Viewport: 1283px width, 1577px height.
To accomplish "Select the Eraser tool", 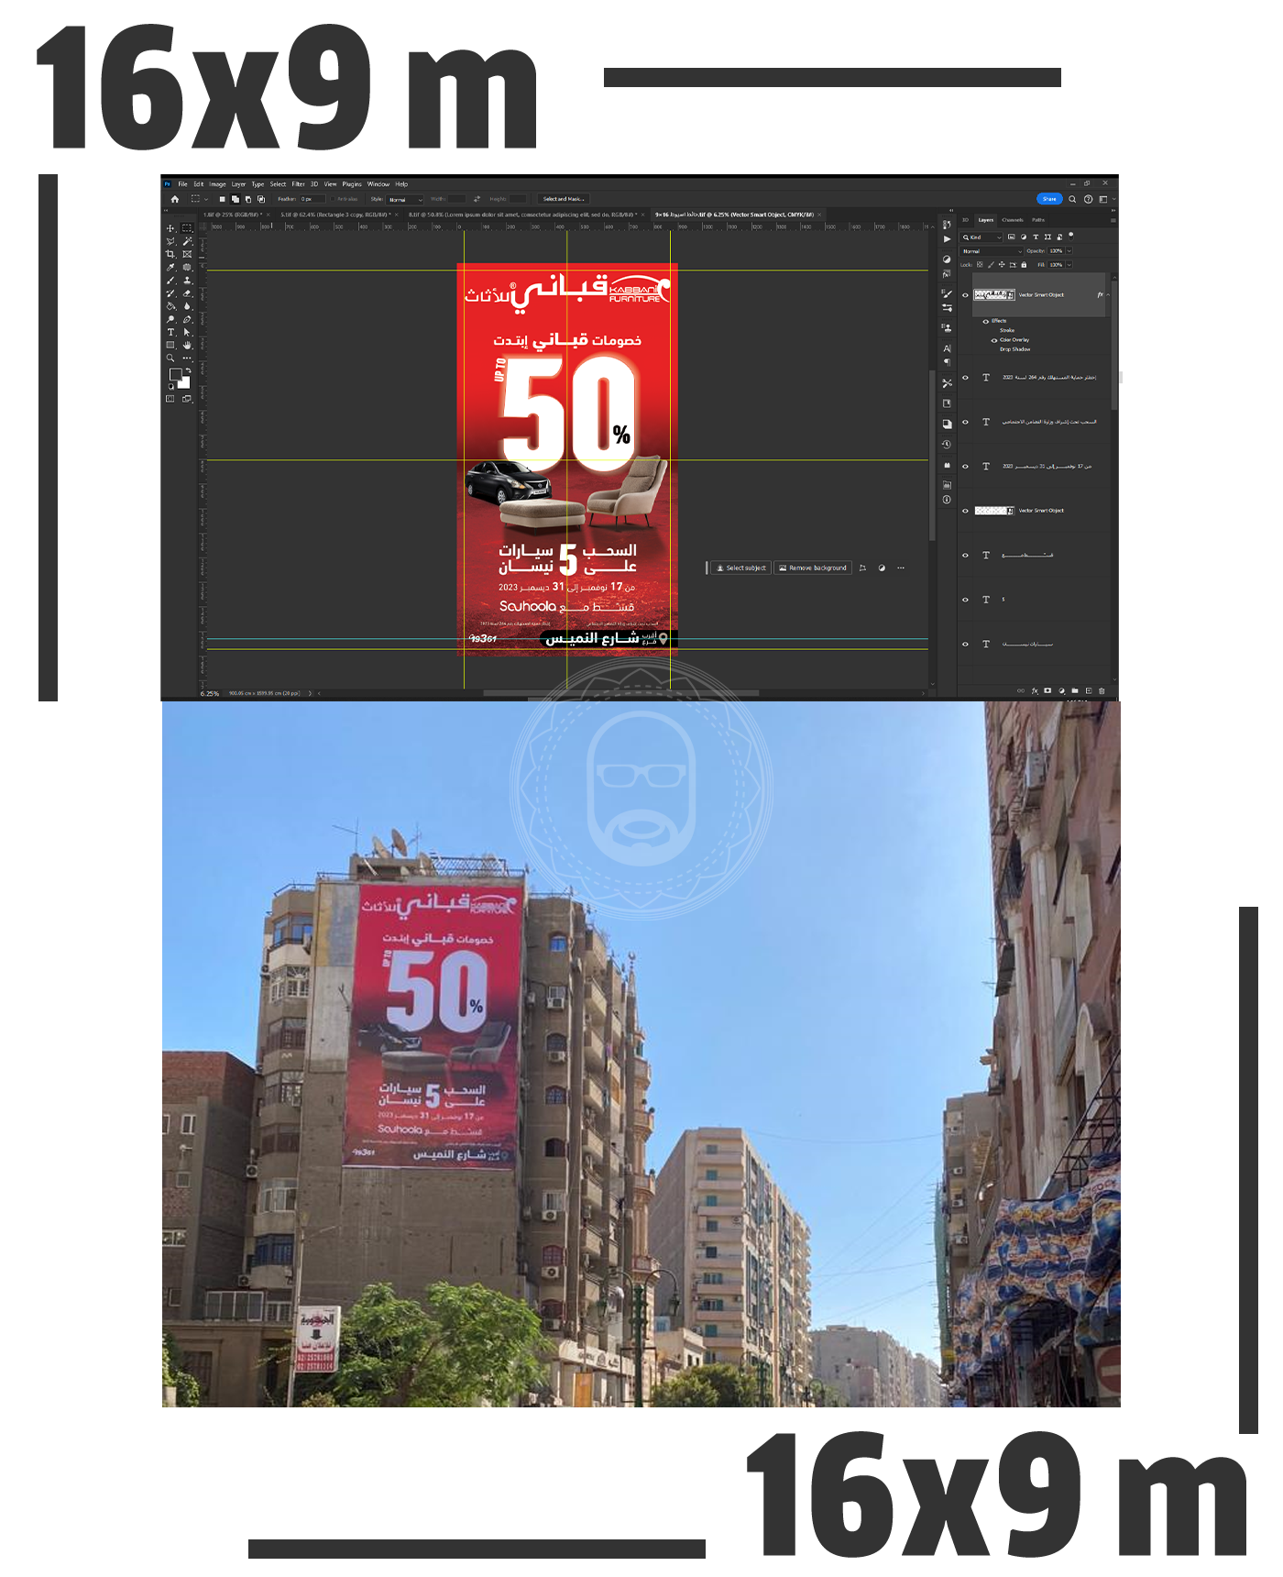I will 187,293.
